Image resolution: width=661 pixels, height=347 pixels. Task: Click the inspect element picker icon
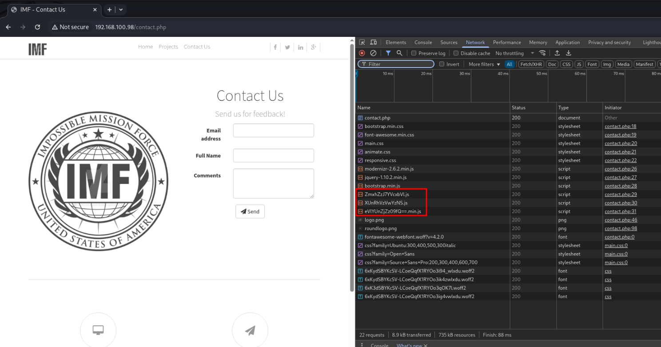coord(362,42)
